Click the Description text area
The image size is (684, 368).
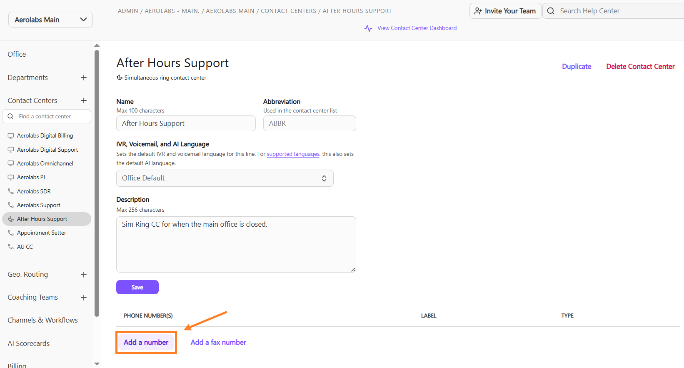point(236,244)
